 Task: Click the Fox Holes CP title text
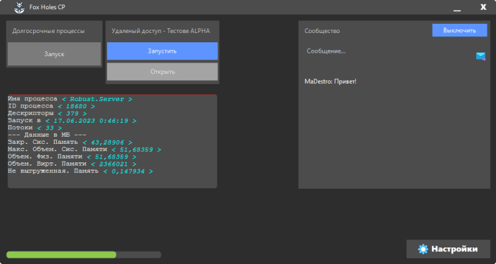click(52, 7)
